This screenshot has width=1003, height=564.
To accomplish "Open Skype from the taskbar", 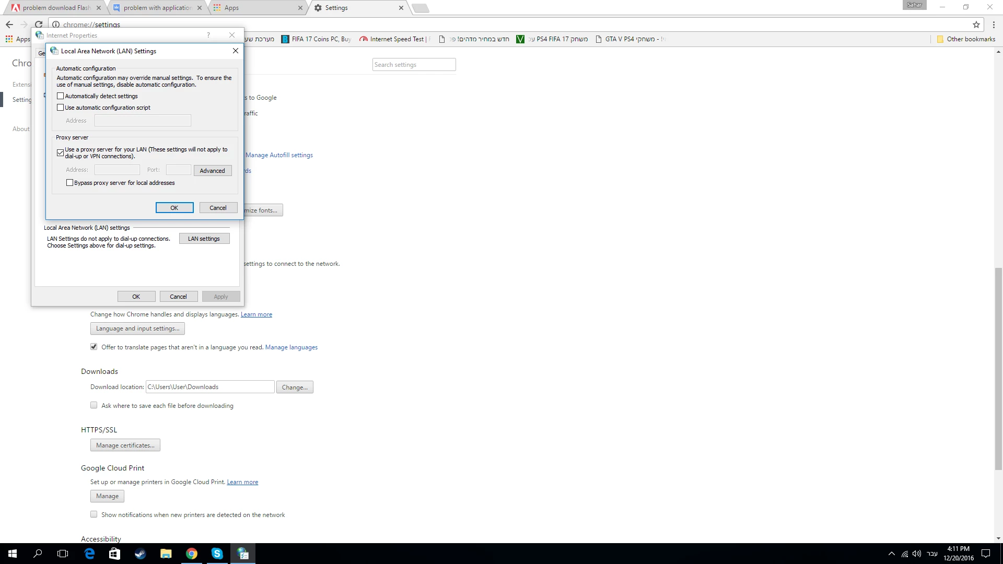I will [x=217, y=554].
